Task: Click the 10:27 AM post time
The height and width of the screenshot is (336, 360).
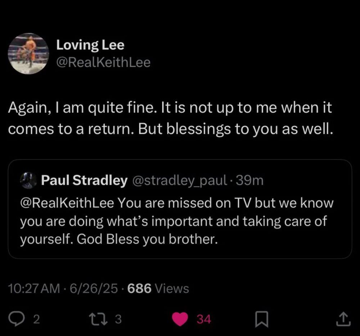Action: click(x=33, y=288)
